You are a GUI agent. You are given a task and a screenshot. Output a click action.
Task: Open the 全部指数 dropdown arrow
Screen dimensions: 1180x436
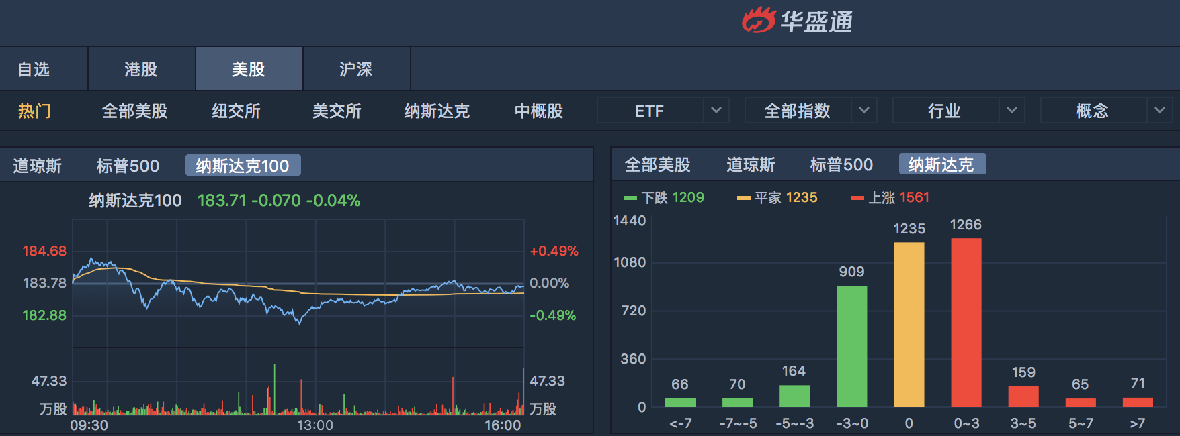[x=864, y=110]
